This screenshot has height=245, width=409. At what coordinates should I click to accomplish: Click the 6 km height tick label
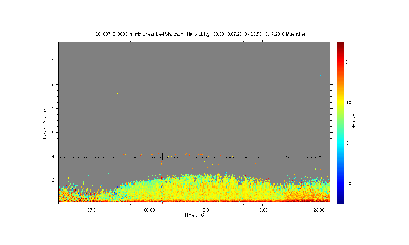coord(53,132)
